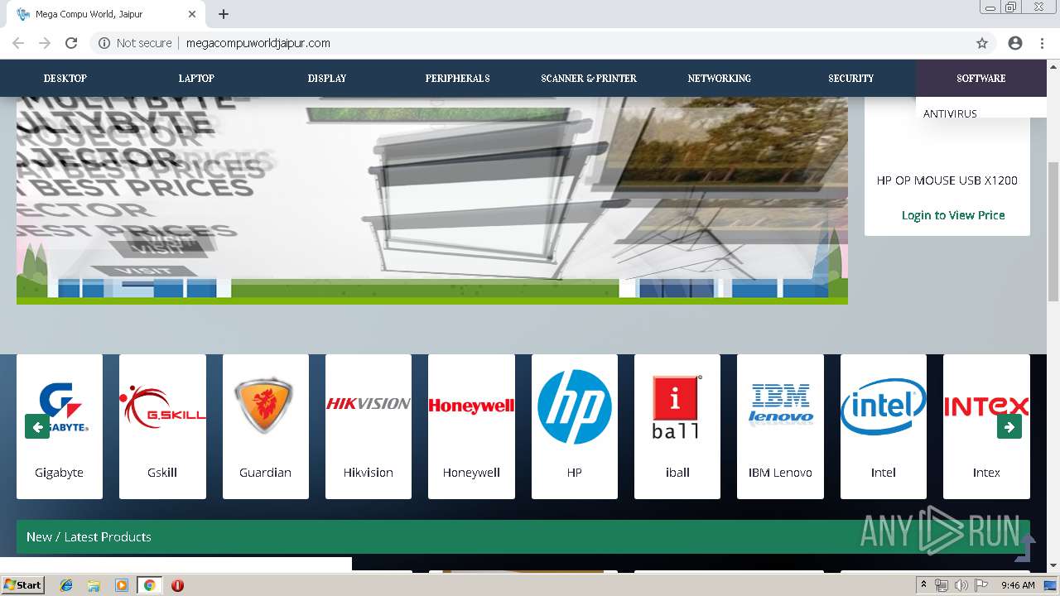The height and width of the screenshot is (596, 1060).
Task: Advance brand carousel with right arrow
Action: point(1009,426)
